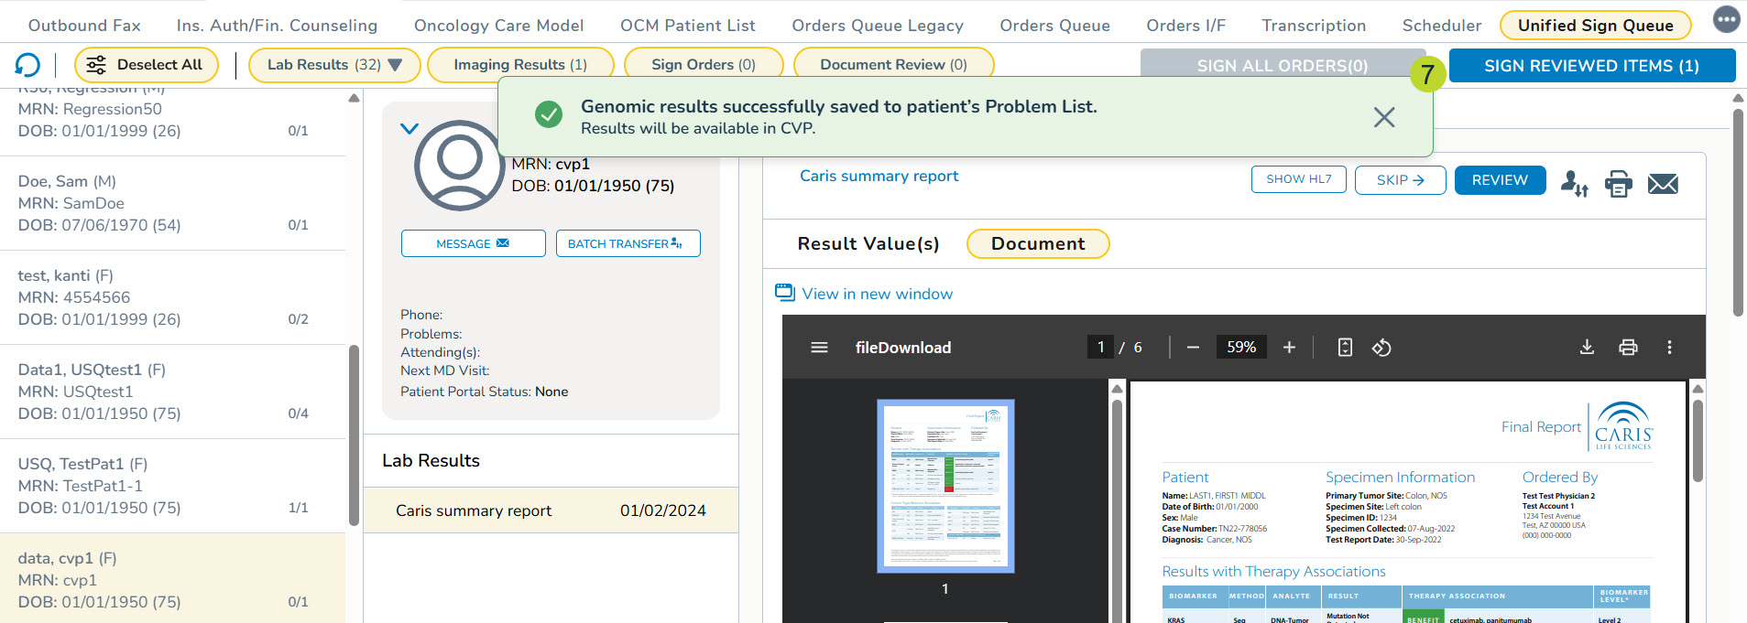Toggle the Sign Orders filter
This screenshot has height=623, width=1747.
703,65
